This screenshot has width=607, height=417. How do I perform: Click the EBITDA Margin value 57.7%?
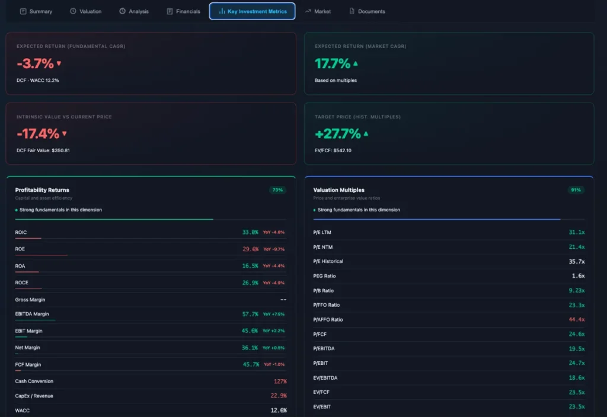(250, 314)
